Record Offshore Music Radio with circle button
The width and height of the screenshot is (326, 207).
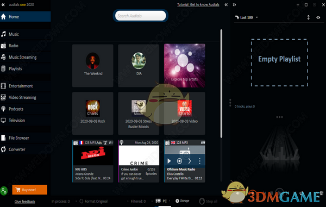179,161
